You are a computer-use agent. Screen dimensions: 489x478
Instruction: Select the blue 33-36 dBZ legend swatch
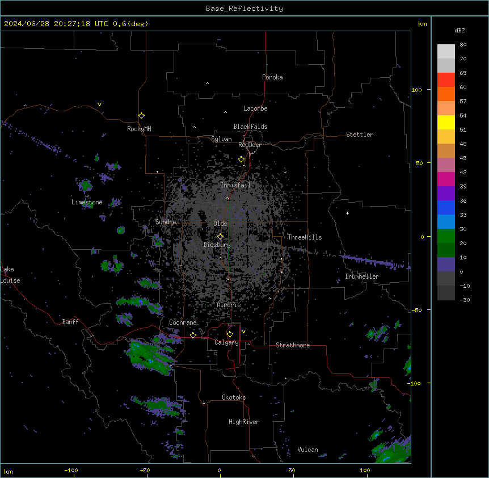[x=446, y=207]
